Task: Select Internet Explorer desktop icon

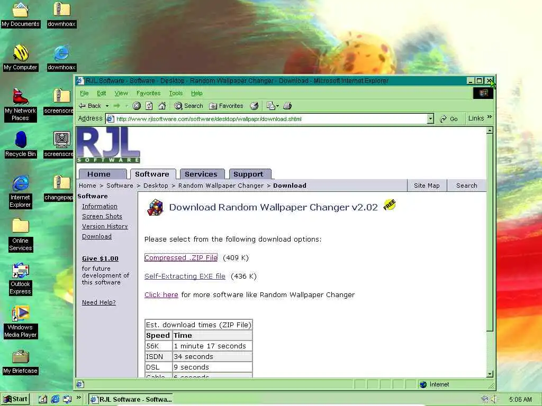Action: pyautogui.click(x=21, y=191)
